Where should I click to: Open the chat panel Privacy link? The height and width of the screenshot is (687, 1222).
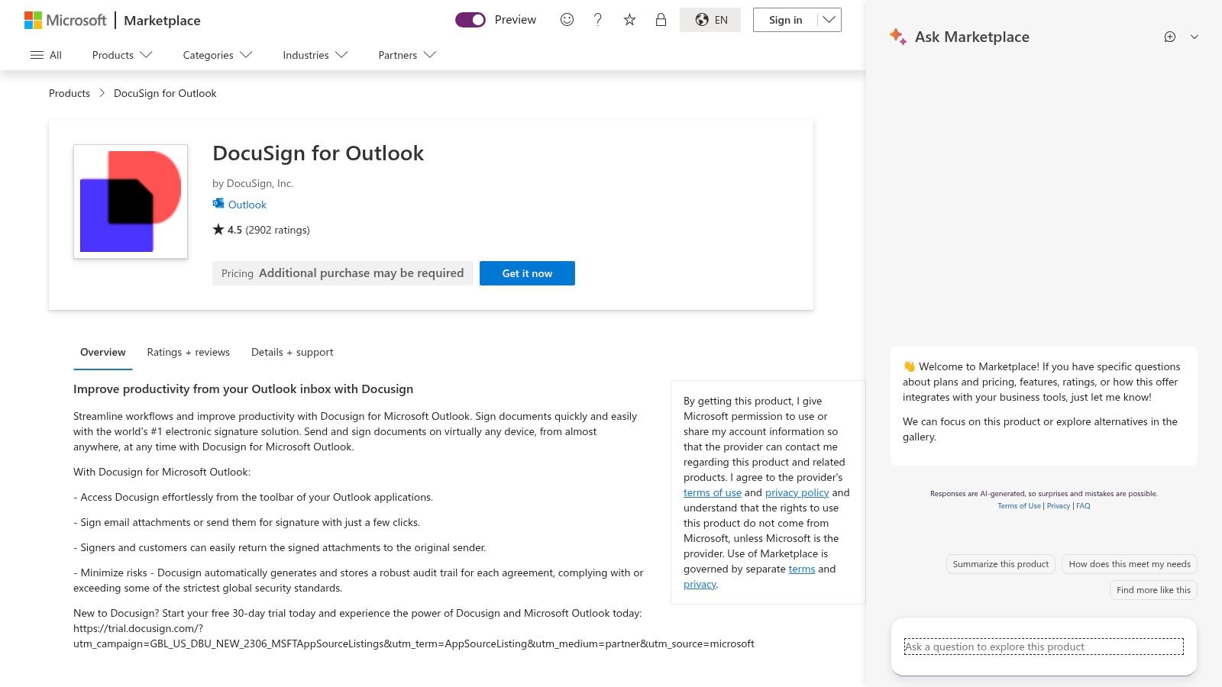click(x=1059, y=505)
